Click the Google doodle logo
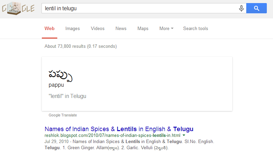This screenshot has height=155, width=273. [18, 9]
